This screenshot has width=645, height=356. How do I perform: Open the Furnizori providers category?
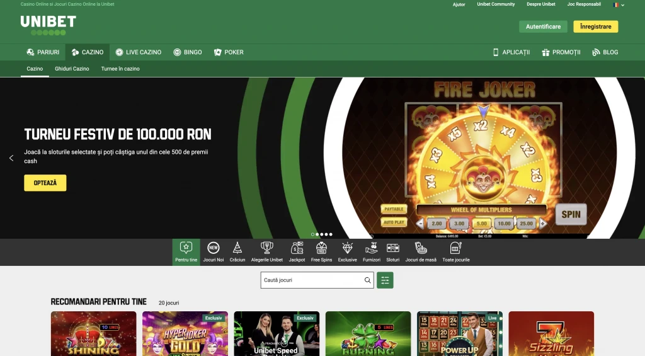click(372, 251)
